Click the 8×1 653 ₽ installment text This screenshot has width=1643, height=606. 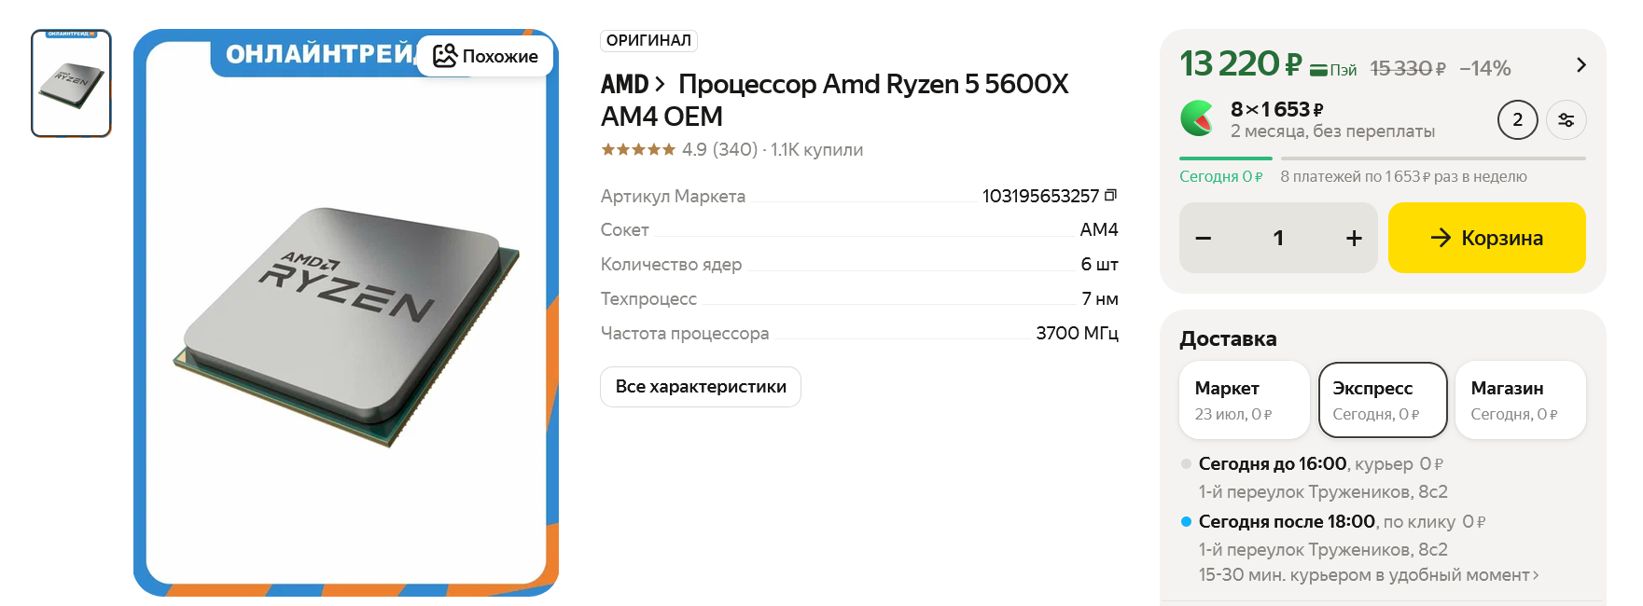[1276, 109]
